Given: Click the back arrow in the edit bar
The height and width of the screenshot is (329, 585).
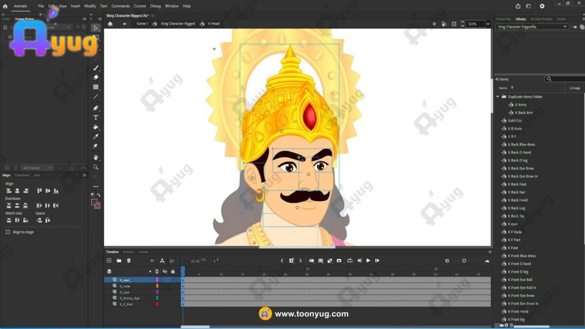Looking at the screenshot, I should pos(125,23).
